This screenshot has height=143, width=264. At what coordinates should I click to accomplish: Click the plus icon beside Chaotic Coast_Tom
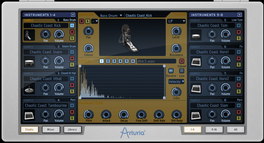pyautogui.click(x=239, y=26)
